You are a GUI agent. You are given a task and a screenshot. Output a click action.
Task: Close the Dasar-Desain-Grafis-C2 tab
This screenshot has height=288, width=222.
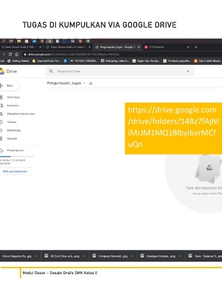point(89,47)
